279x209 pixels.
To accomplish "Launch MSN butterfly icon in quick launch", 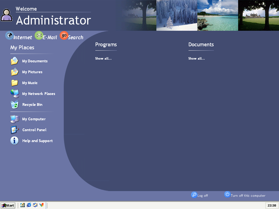I will coord(41,205).
